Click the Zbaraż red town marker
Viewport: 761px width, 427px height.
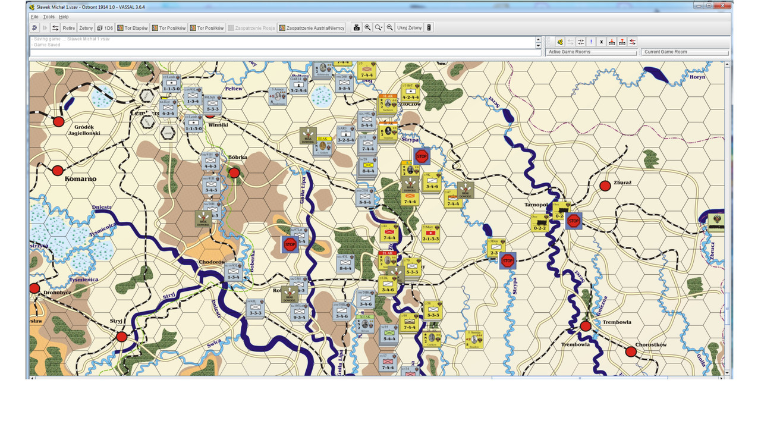(x=605, y=186)
